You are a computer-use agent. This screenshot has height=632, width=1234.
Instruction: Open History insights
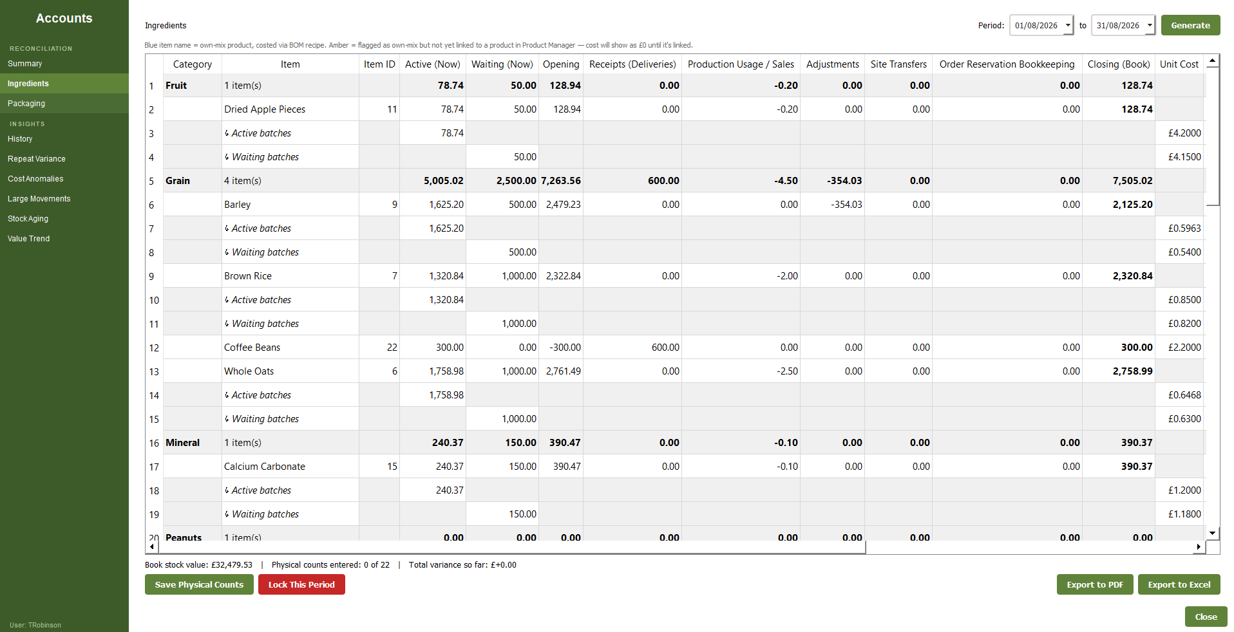point(64,139)
